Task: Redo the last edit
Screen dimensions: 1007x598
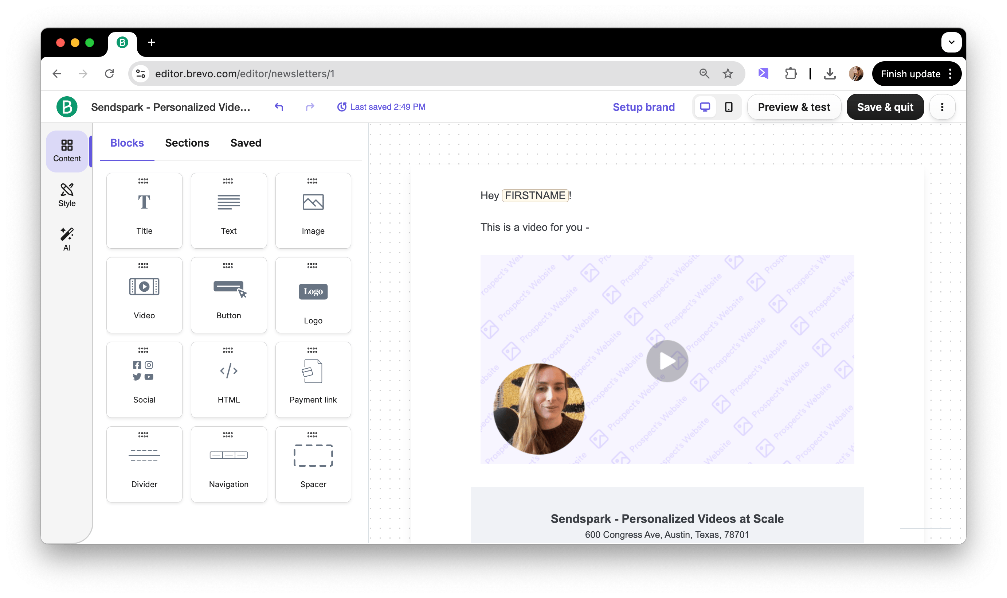Action: click(x=310, y=107)
